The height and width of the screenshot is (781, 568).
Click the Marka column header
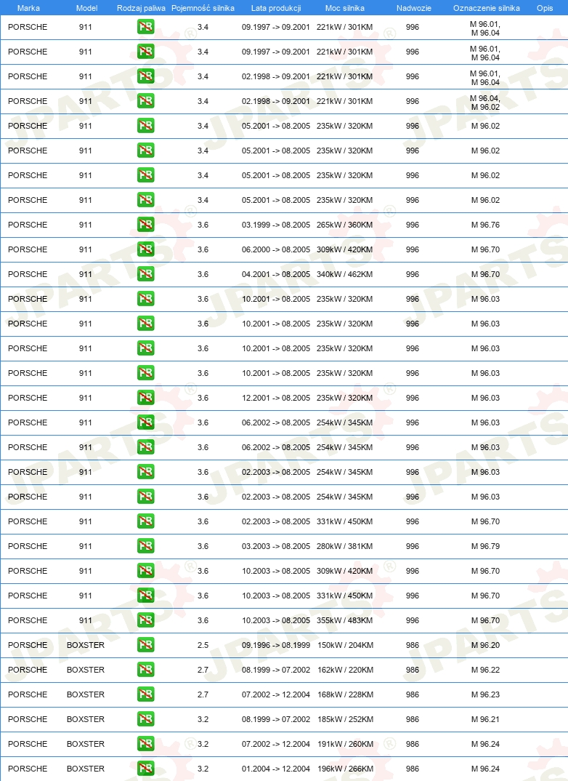[28, 8]
